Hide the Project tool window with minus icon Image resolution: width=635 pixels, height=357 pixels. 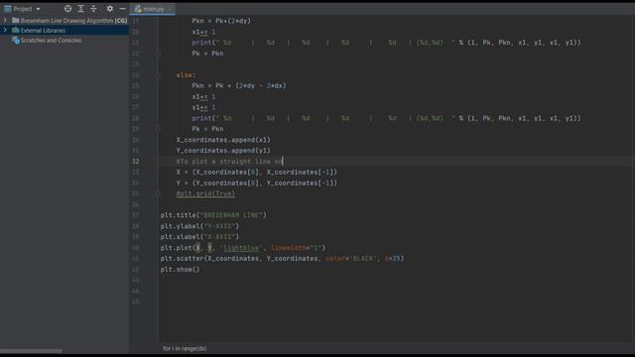click(x=122, y=9)
